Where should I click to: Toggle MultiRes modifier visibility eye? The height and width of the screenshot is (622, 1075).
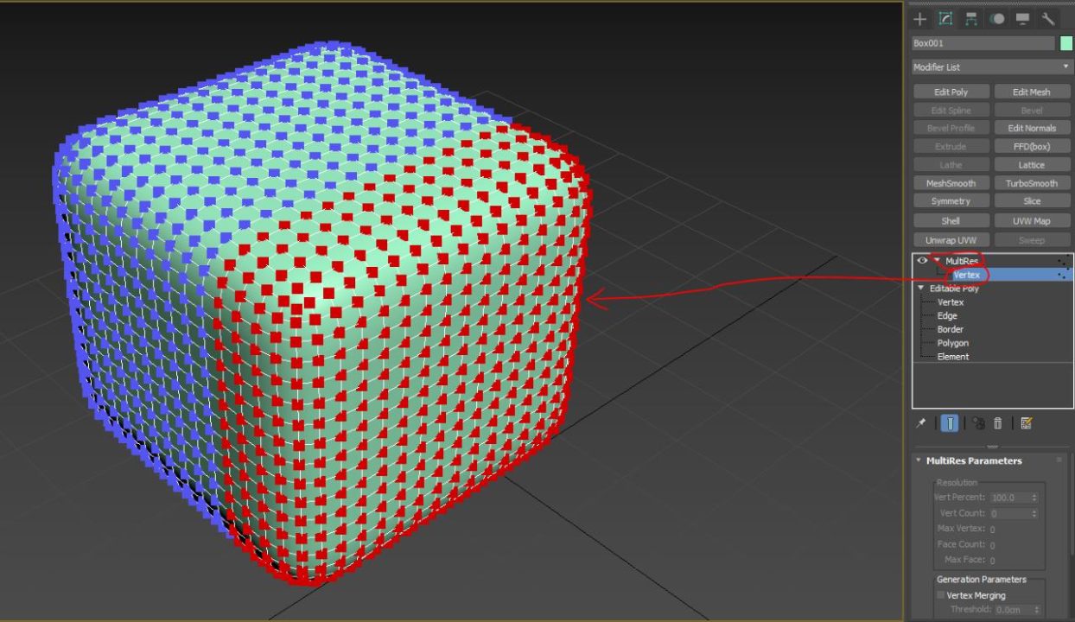click(x=921, y=260)
